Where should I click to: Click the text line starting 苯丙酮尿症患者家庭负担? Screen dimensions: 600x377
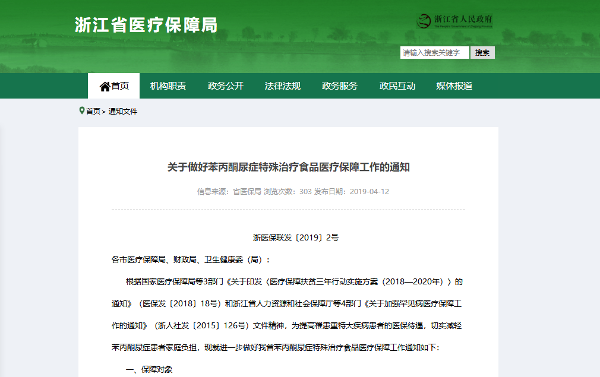coord(276,347)
